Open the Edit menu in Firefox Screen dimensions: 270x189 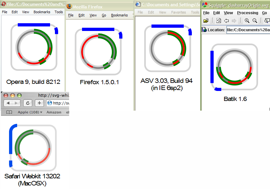point(81,15)
